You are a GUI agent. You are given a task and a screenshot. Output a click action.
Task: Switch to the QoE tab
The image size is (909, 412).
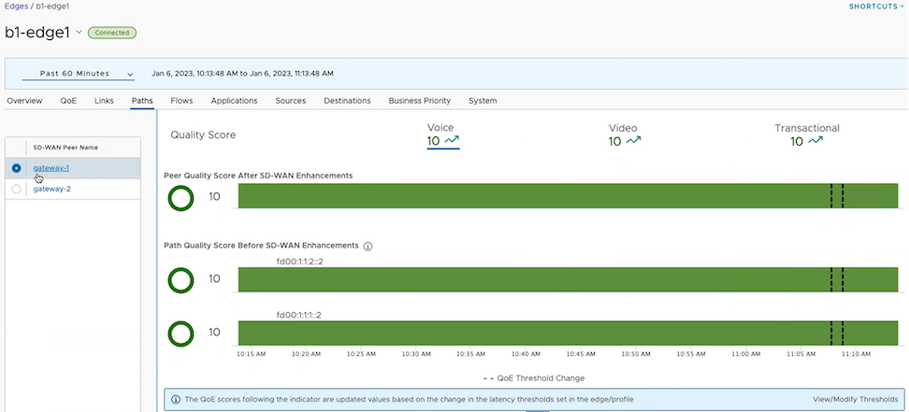coord(68,100)
